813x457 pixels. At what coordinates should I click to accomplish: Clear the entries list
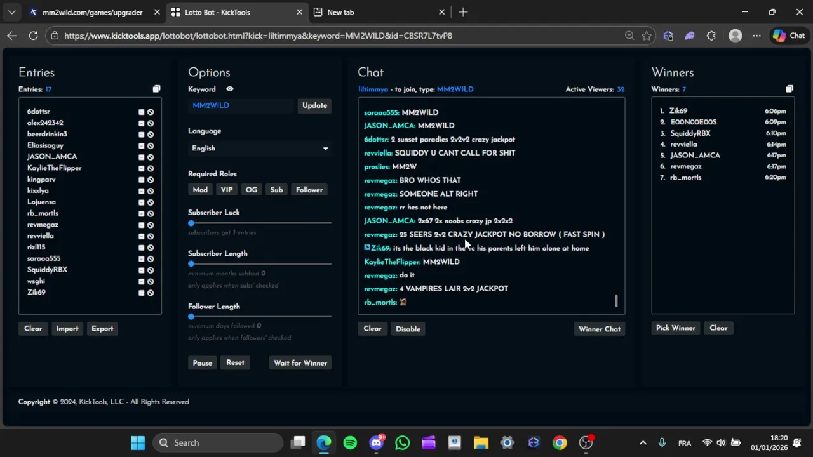coord(33,329)
